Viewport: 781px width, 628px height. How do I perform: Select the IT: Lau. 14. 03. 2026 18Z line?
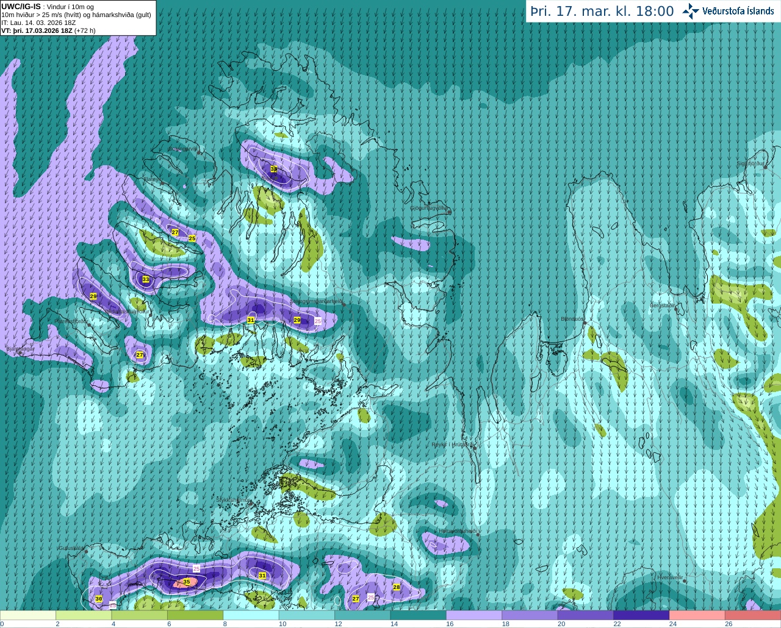pos(38,23)
